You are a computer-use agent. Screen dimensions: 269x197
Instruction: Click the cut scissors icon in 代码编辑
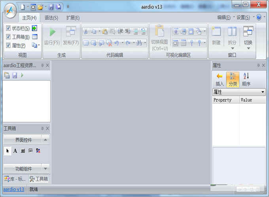[86, 32]
